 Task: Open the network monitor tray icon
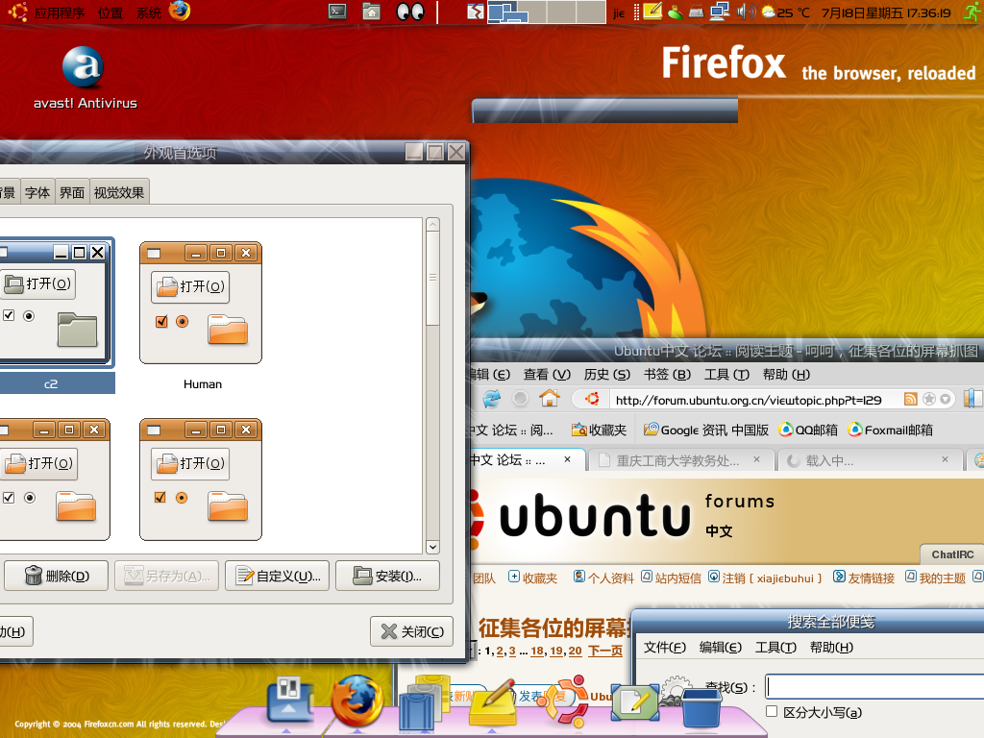coord(719,12)
